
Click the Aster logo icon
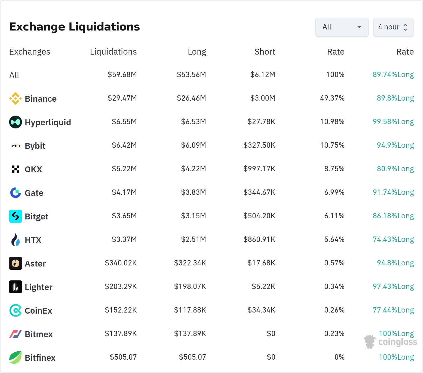pos(16,263)
